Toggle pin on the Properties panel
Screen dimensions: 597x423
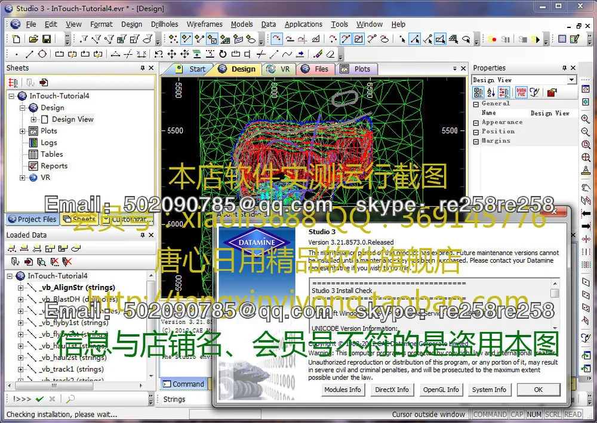pos(564,68)
